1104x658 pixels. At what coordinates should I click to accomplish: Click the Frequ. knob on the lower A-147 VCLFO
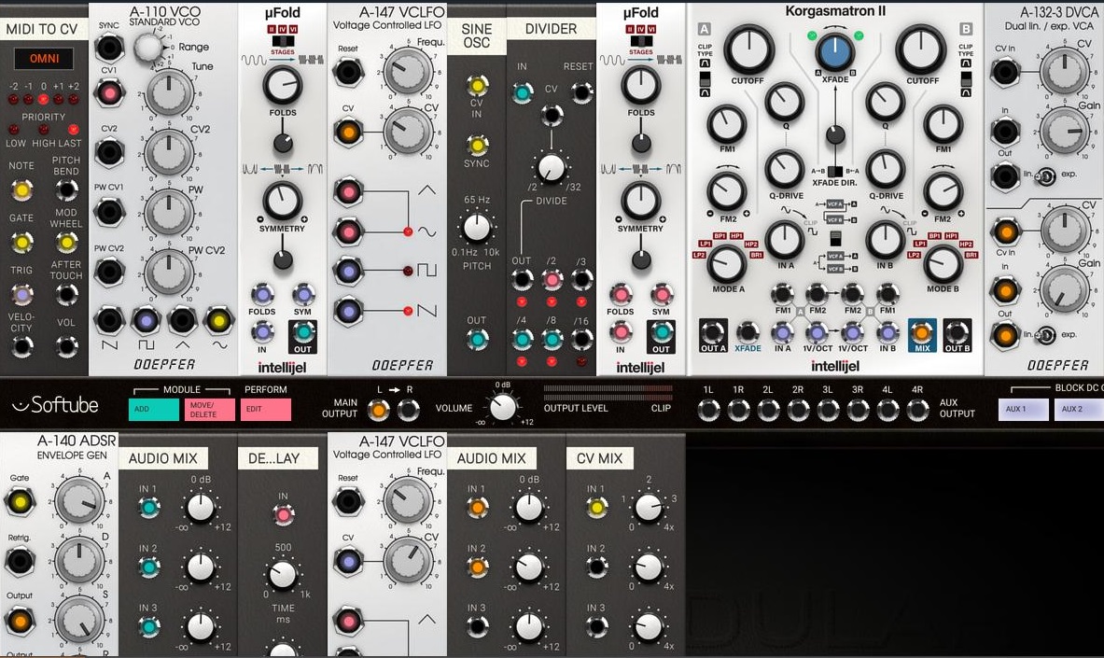tap(407, 501)
